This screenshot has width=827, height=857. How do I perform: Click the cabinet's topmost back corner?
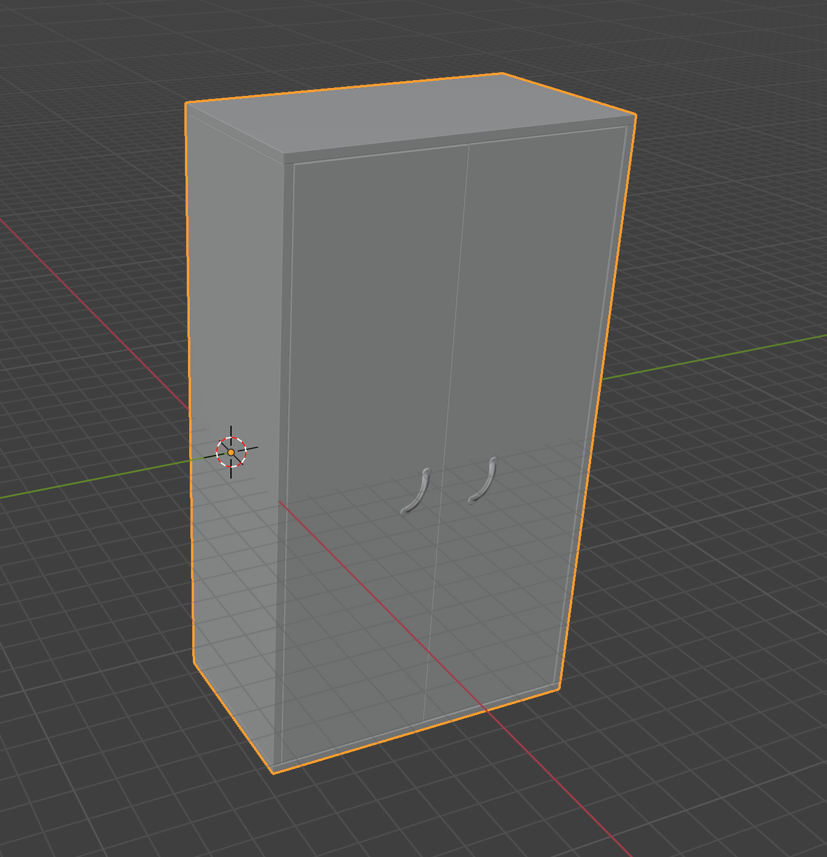pos(503,73)
